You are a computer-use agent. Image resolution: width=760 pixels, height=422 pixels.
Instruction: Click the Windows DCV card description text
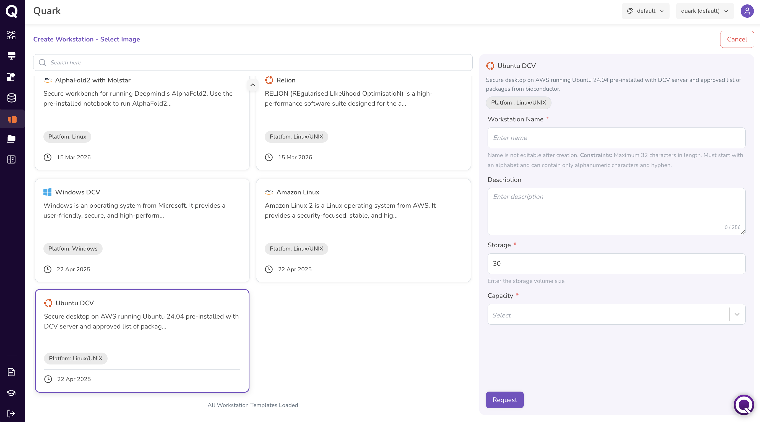(x=134, y=210)
